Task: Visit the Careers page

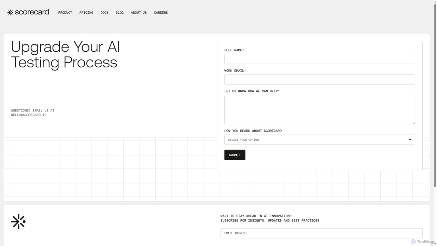Action: click(x=161, y=13)
